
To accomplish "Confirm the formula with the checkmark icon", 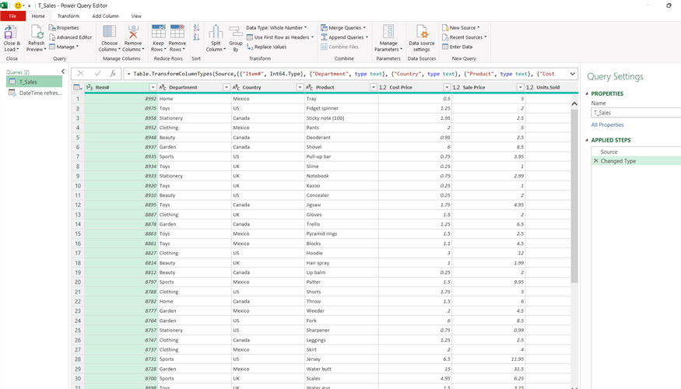I will pyautogui.click(x=98, y=74).
